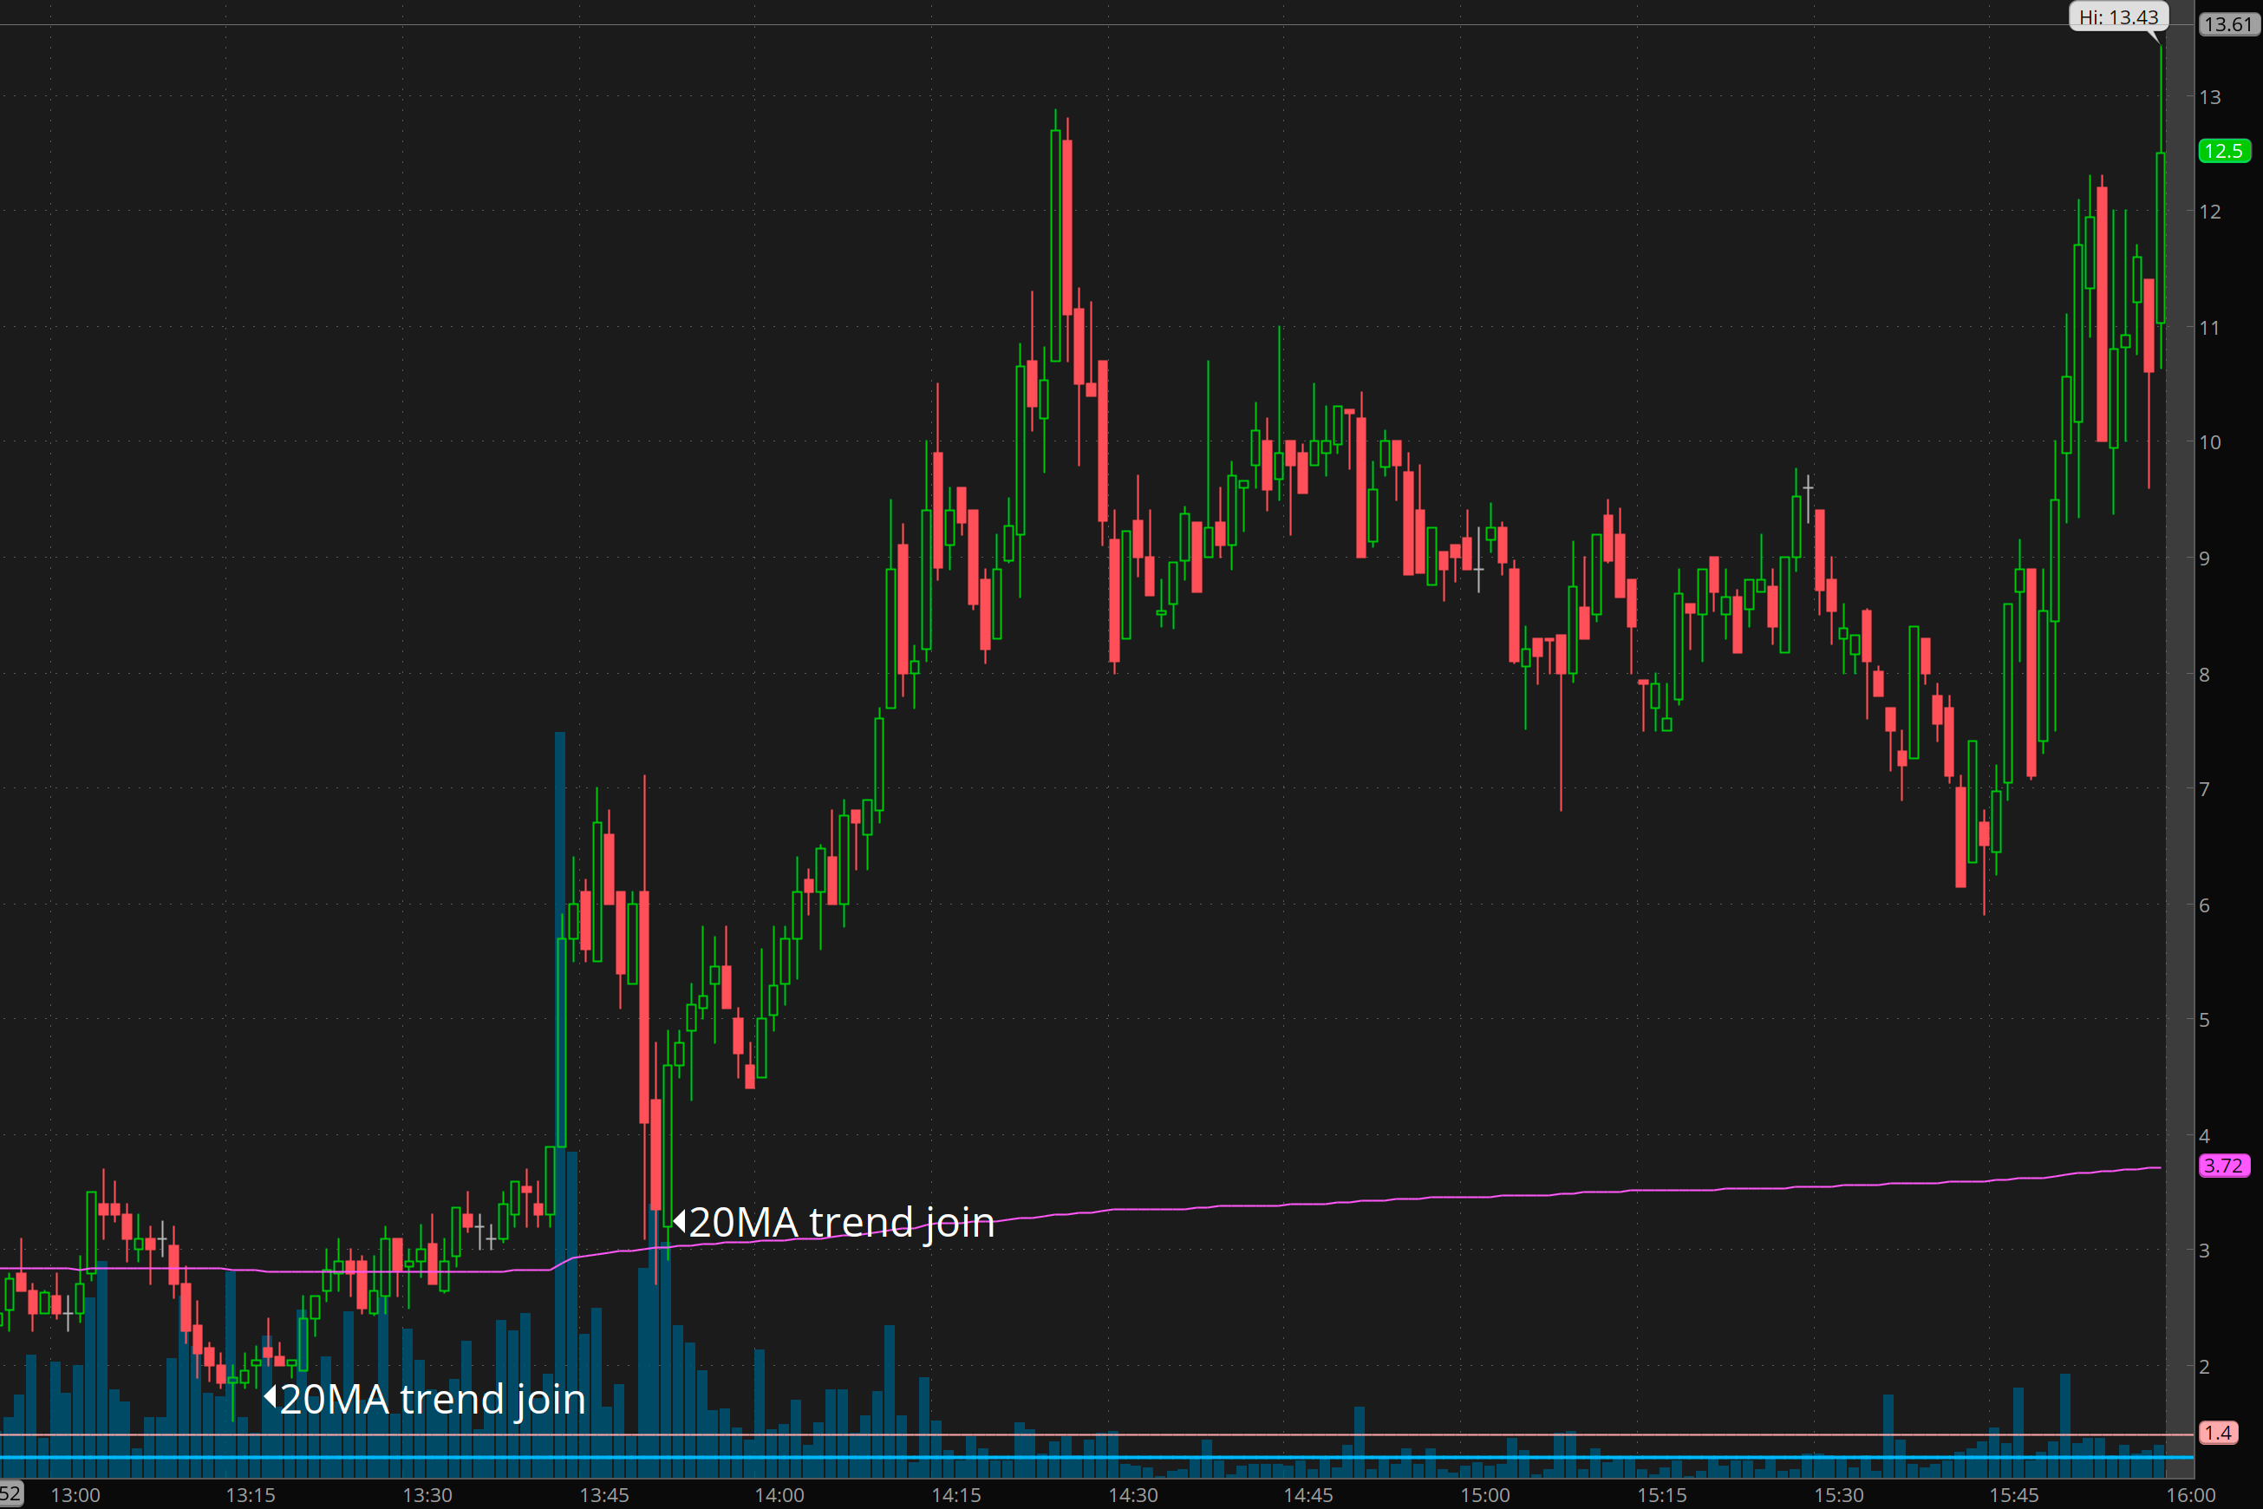Click the 14:30 time axis label

[x=1132, y=1494]
